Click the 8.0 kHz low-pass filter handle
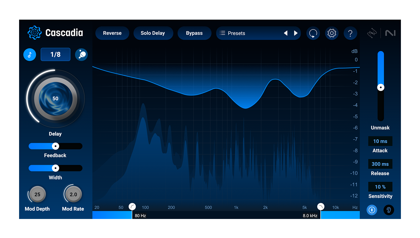Screen dimensions: 420x238 tap(321, 206)
